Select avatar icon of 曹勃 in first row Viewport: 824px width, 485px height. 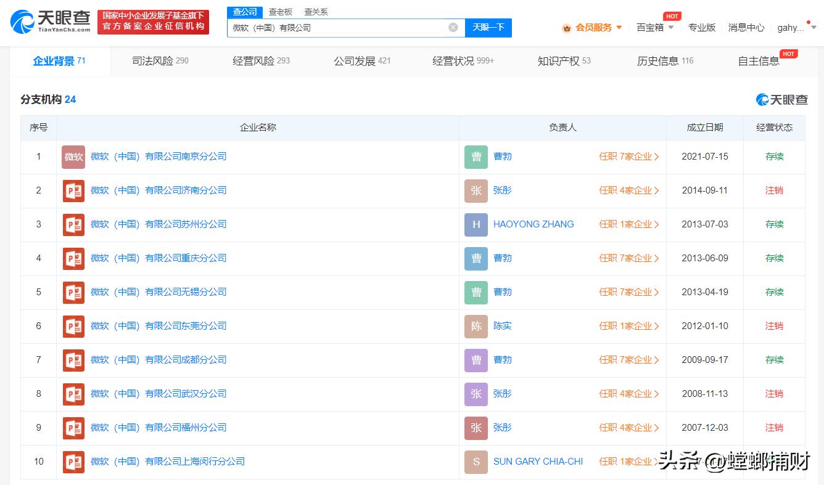tap(476, 157)
